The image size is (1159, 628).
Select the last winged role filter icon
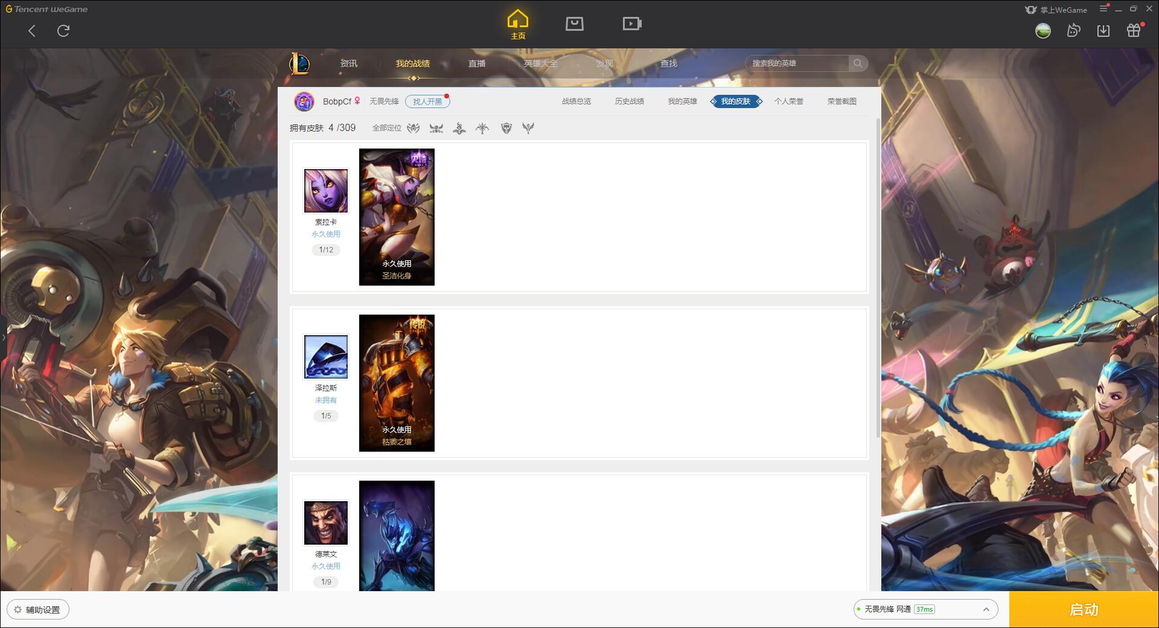[528, 128]
